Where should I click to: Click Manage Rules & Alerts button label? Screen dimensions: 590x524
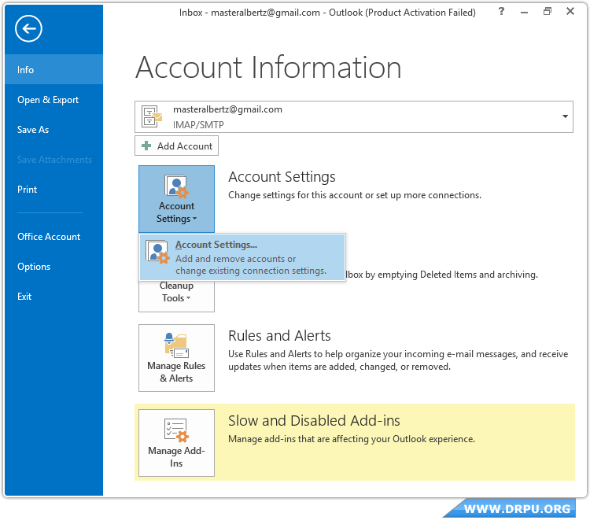point(176,372)
